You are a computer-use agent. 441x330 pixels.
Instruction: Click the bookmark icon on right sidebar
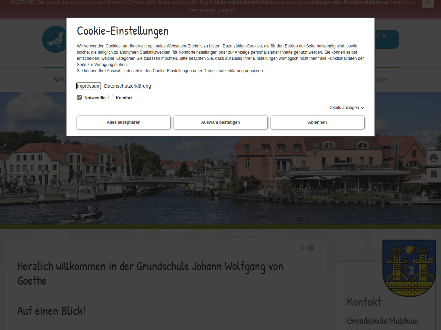434,175
